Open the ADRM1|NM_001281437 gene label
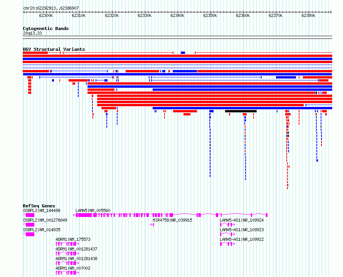343x277 pixels. pyautogui.click(x=77, y=249)
